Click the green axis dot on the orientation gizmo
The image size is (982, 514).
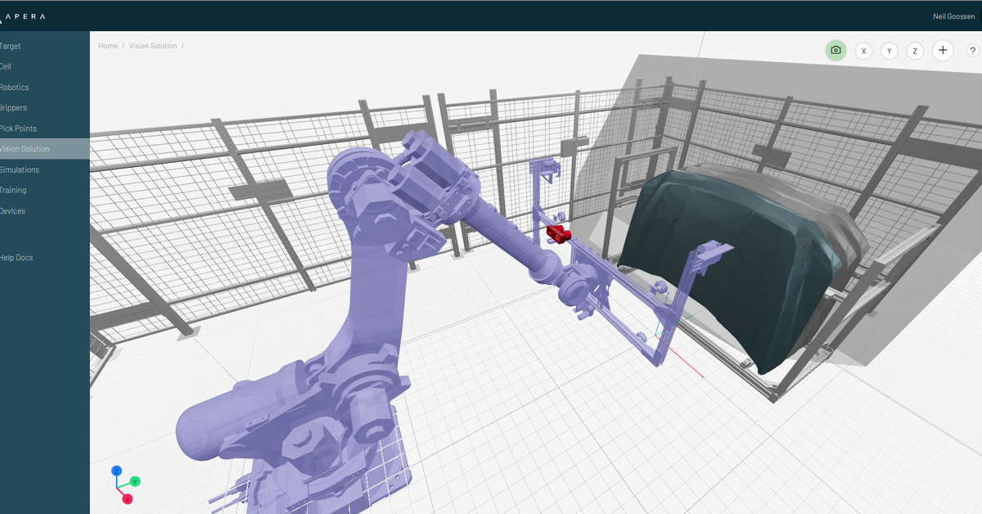click(133, 482)
